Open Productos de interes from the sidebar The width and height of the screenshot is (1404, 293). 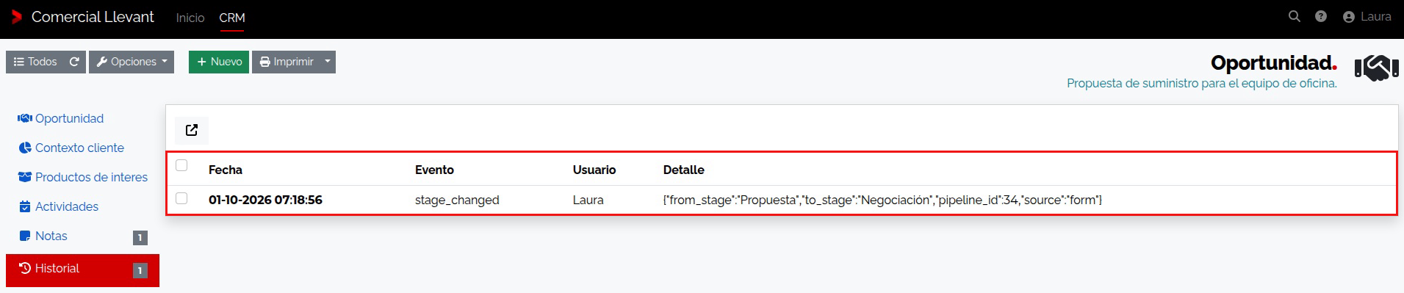(x=82, y=177)
